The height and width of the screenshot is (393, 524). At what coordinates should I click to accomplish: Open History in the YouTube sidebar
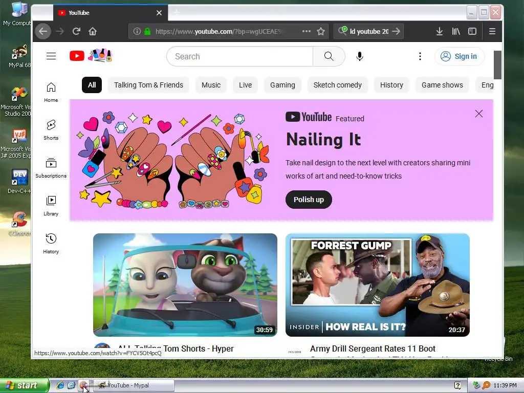51,243
